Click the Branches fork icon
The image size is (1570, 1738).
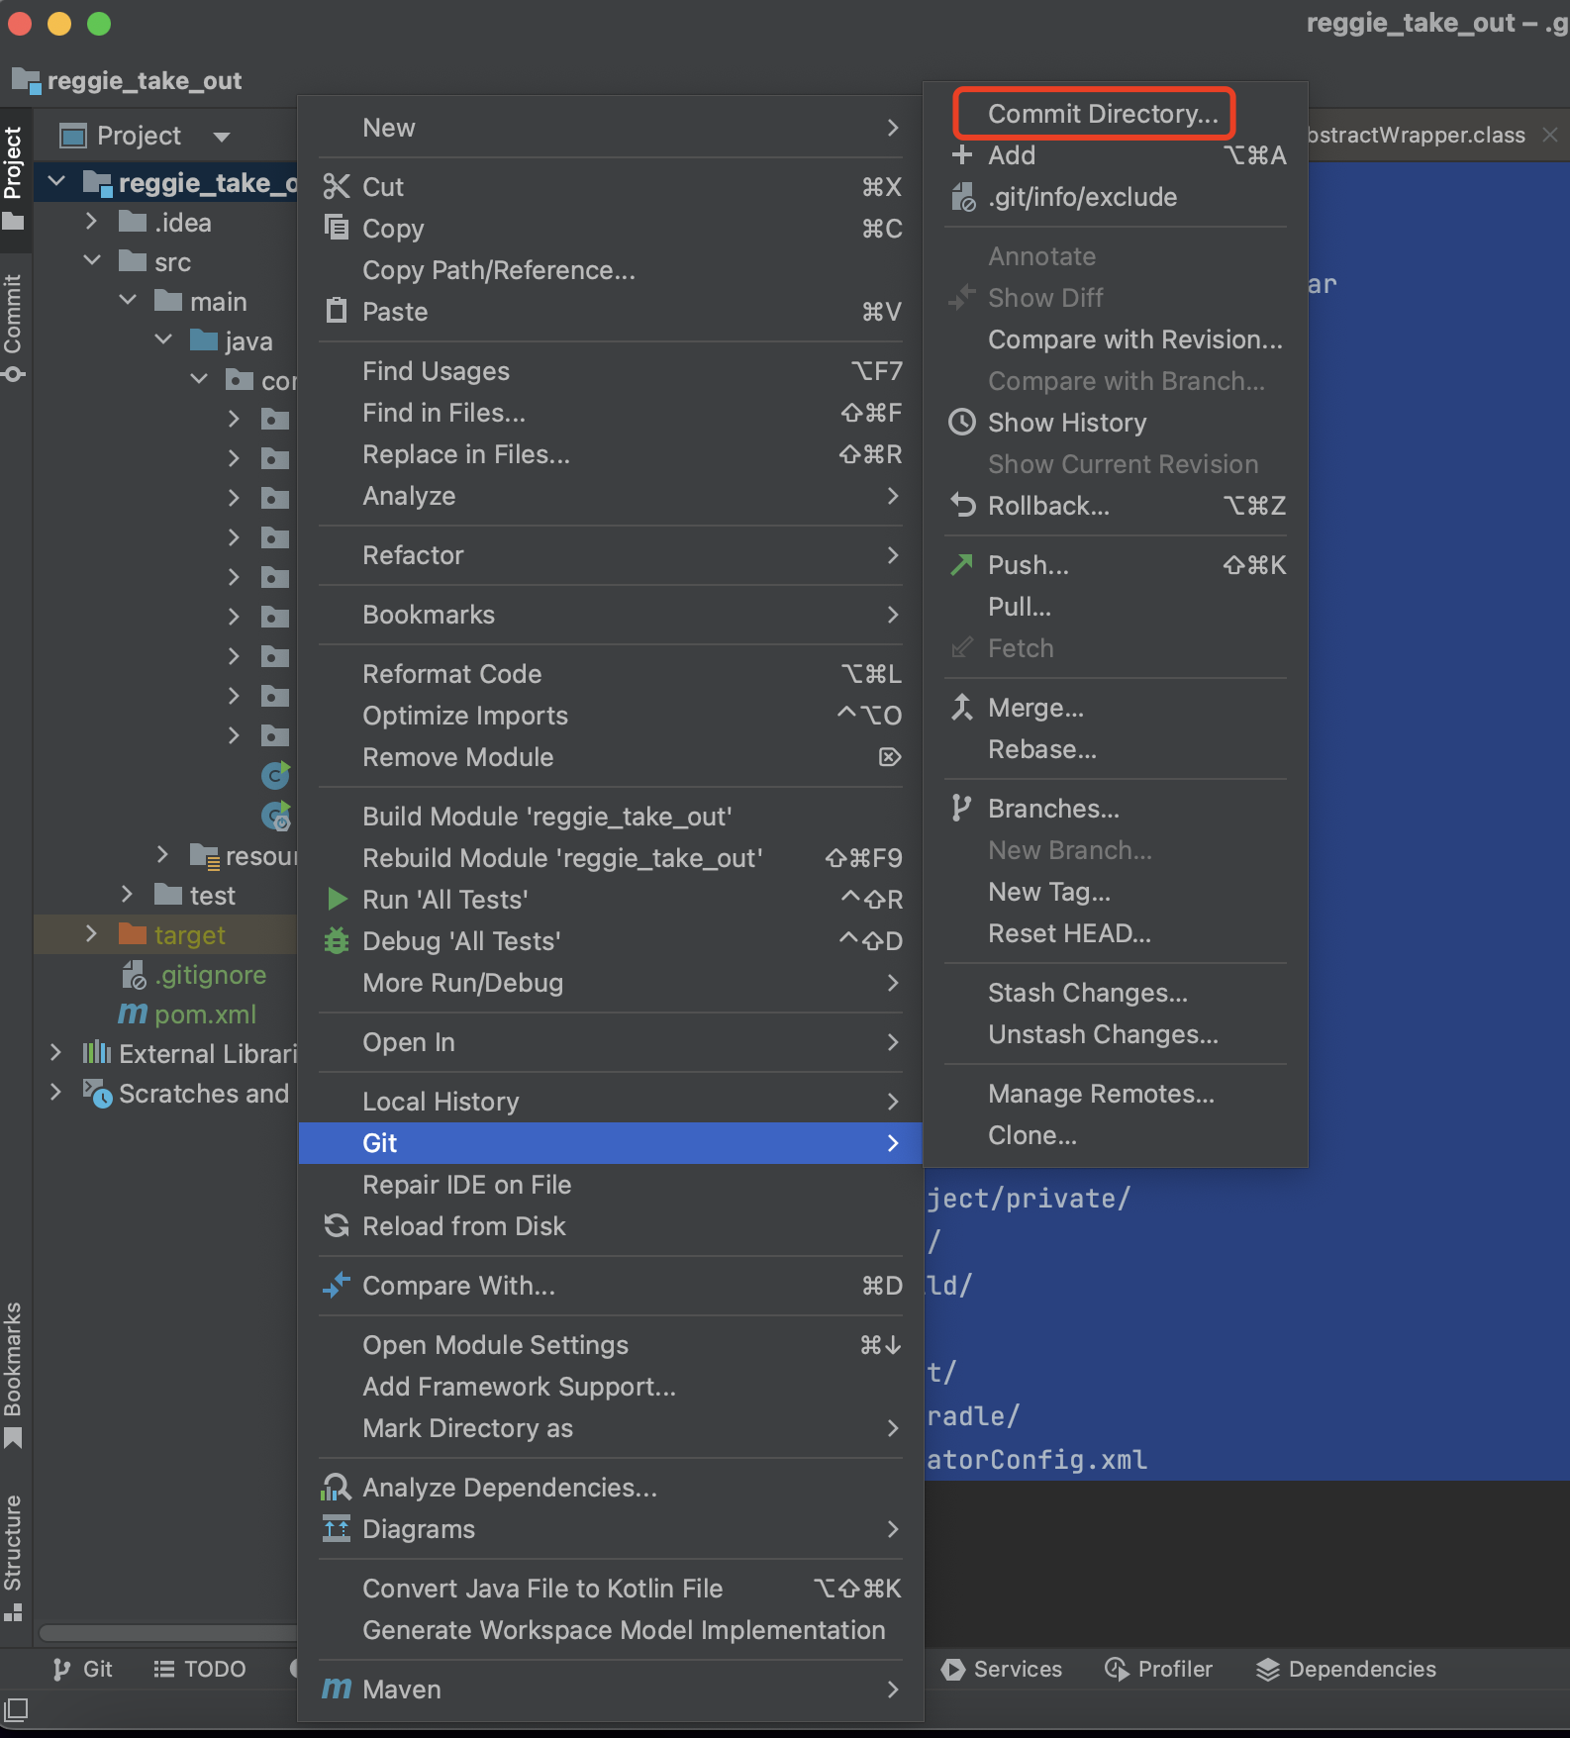[961, 809]
